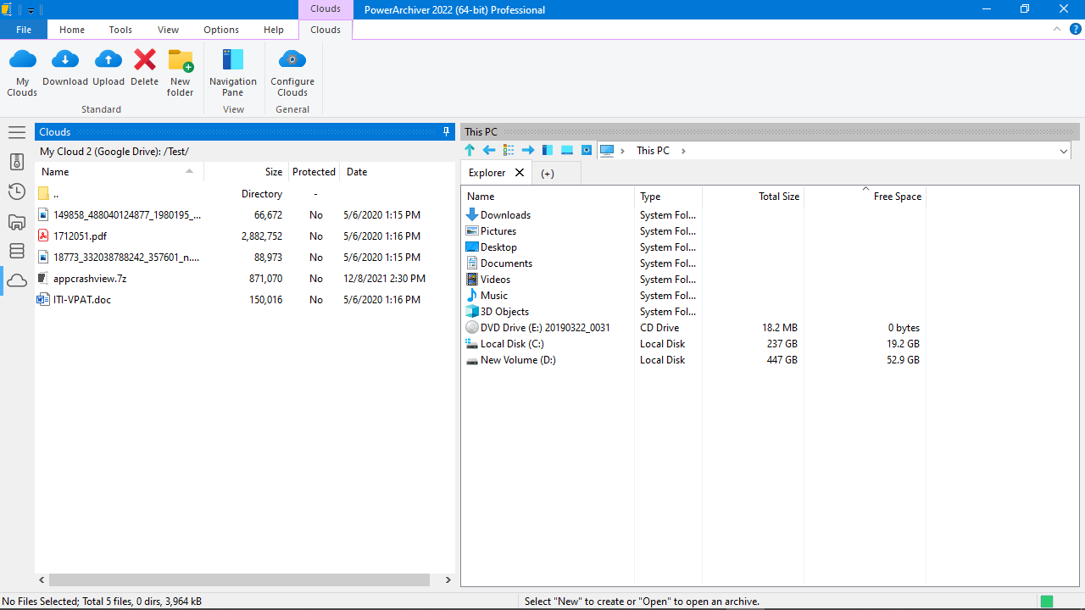The height and width of the screenshot is (610, 1085).
Task: Click the Clouds pane scrollbar right arrow
Action: [x=448, y=580]
